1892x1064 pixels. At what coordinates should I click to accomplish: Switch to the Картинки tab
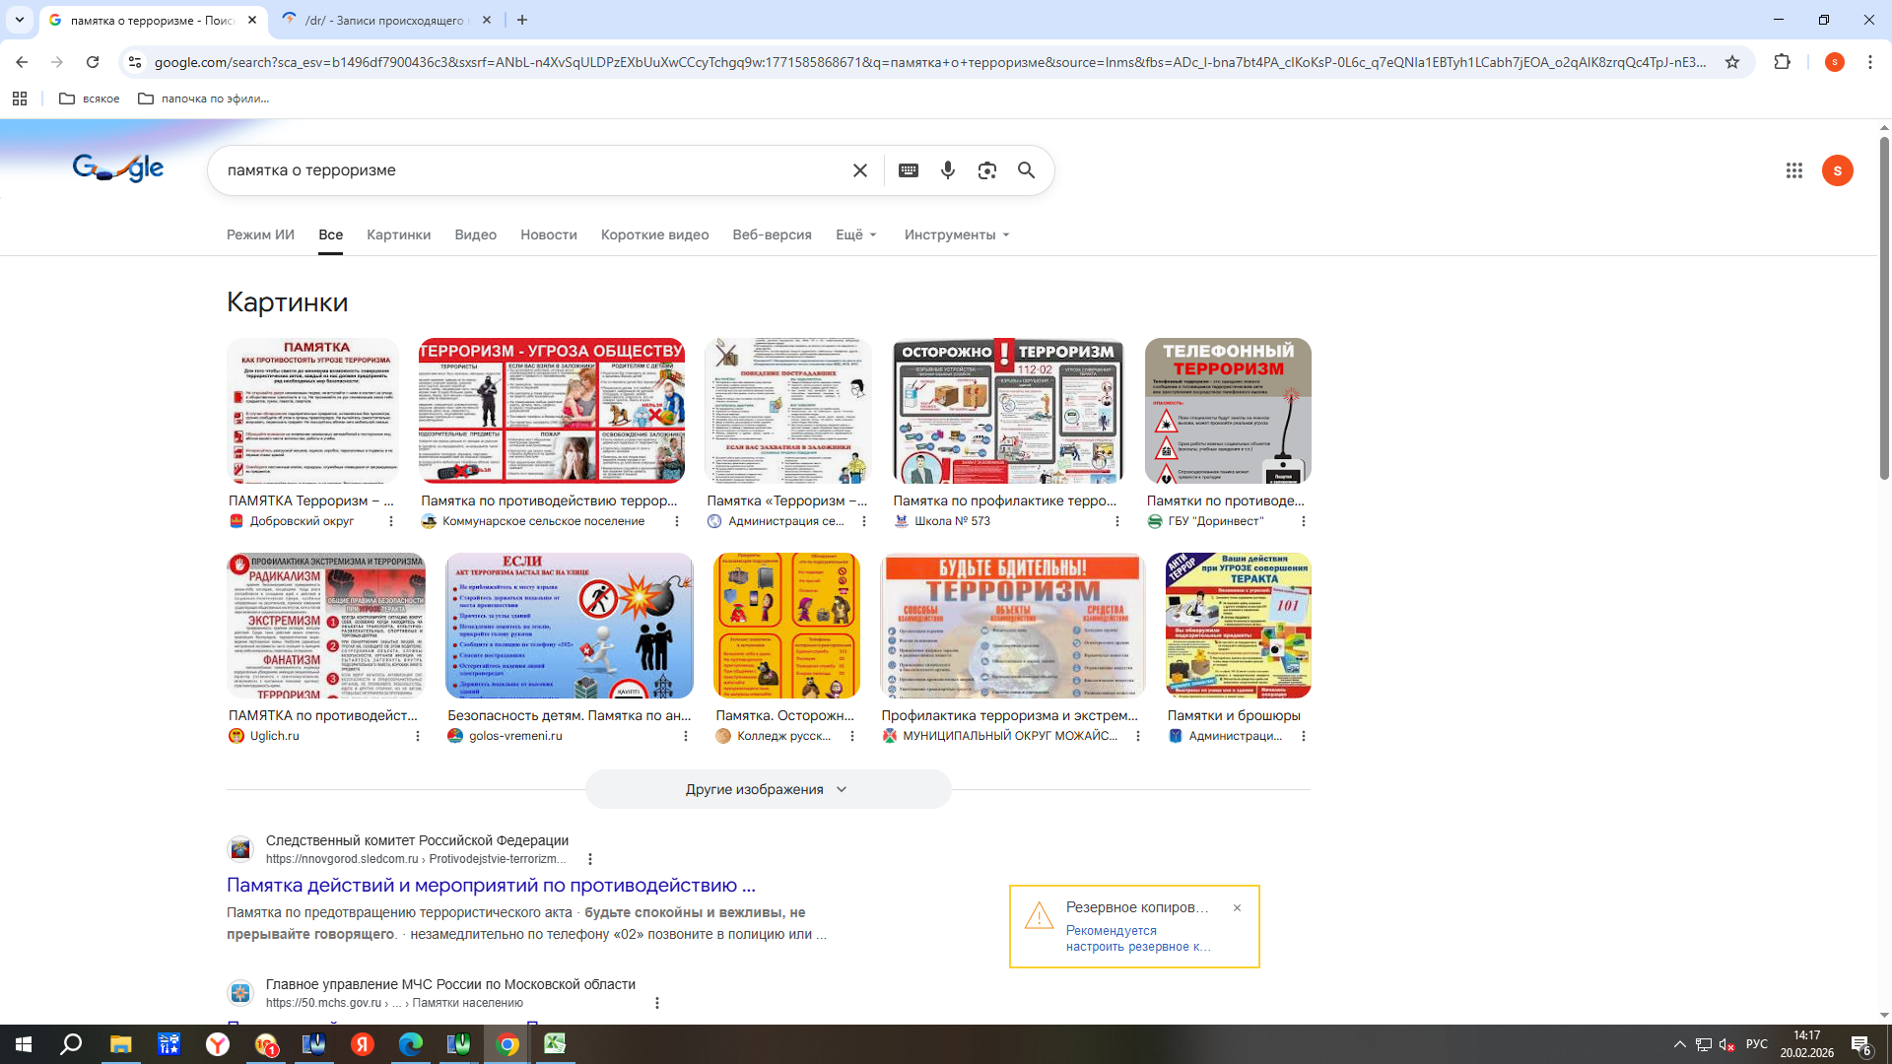pyautogui.click(x=398, y=234)
